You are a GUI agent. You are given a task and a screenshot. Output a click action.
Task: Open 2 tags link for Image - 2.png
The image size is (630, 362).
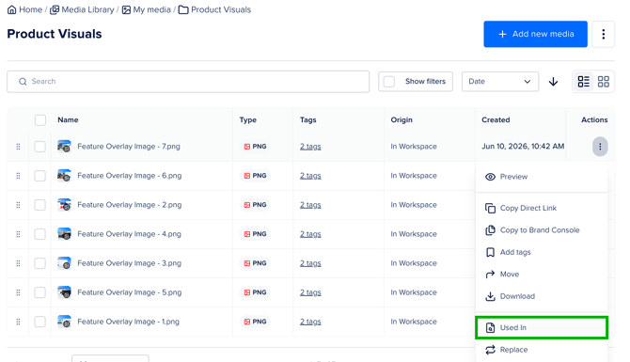pyautogui.click(x=310, y=205)
